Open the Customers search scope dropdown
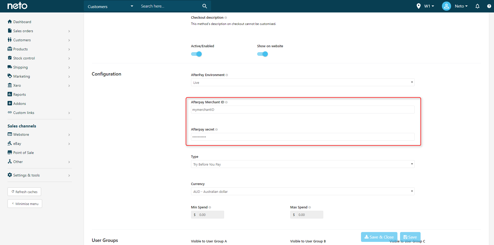 [110, 6]
